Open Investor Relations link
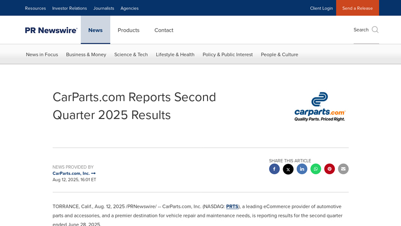401x226 pixels. (x=70, y=8)
